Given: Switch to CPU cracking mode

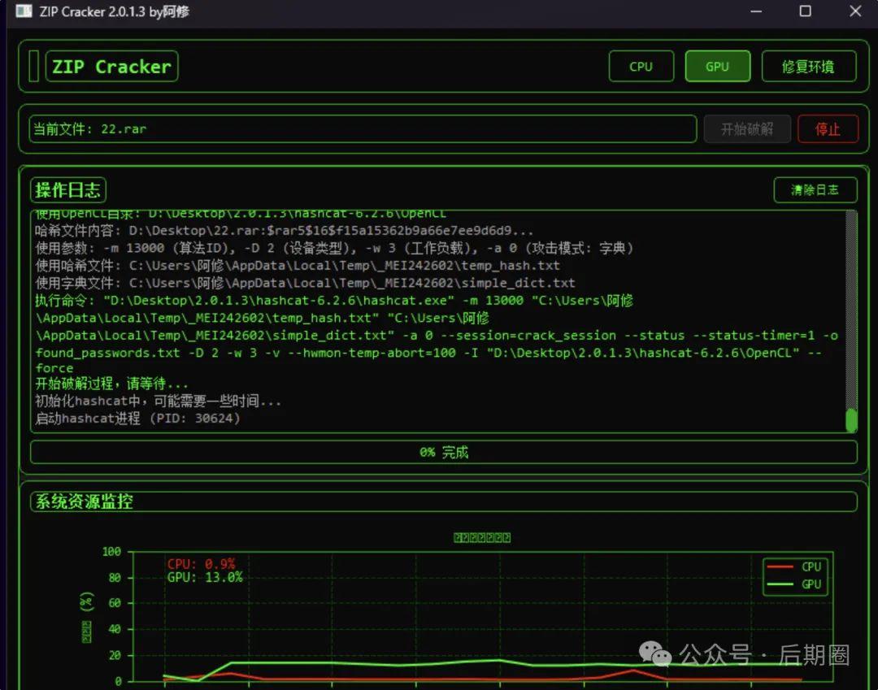Looking at the screenshot, I should 641,67.
